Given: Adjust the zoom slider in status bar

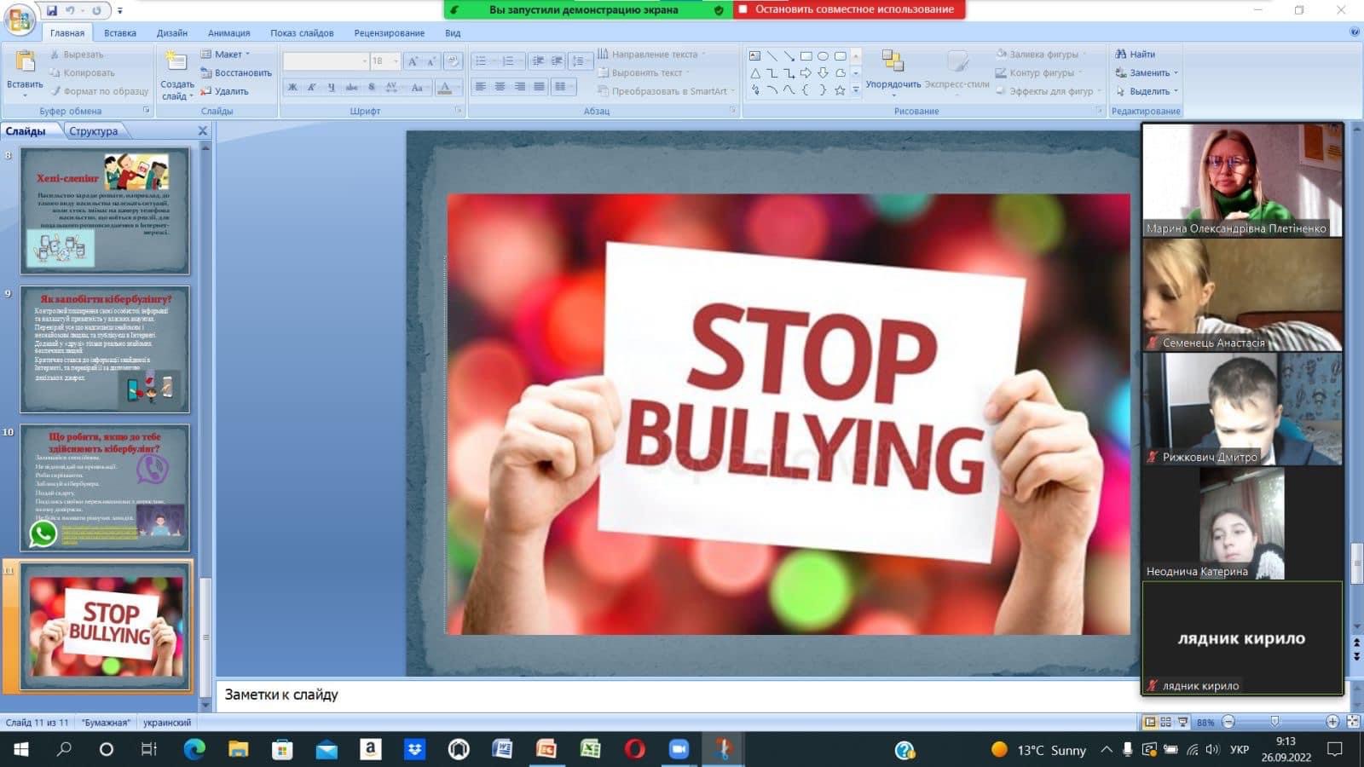Looking at the screenshot, I should (x=1275, y=722).
